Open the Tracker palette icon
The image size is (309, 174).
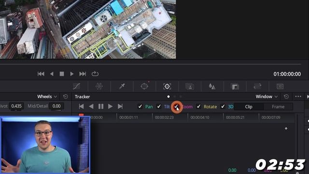coord(167,87)
